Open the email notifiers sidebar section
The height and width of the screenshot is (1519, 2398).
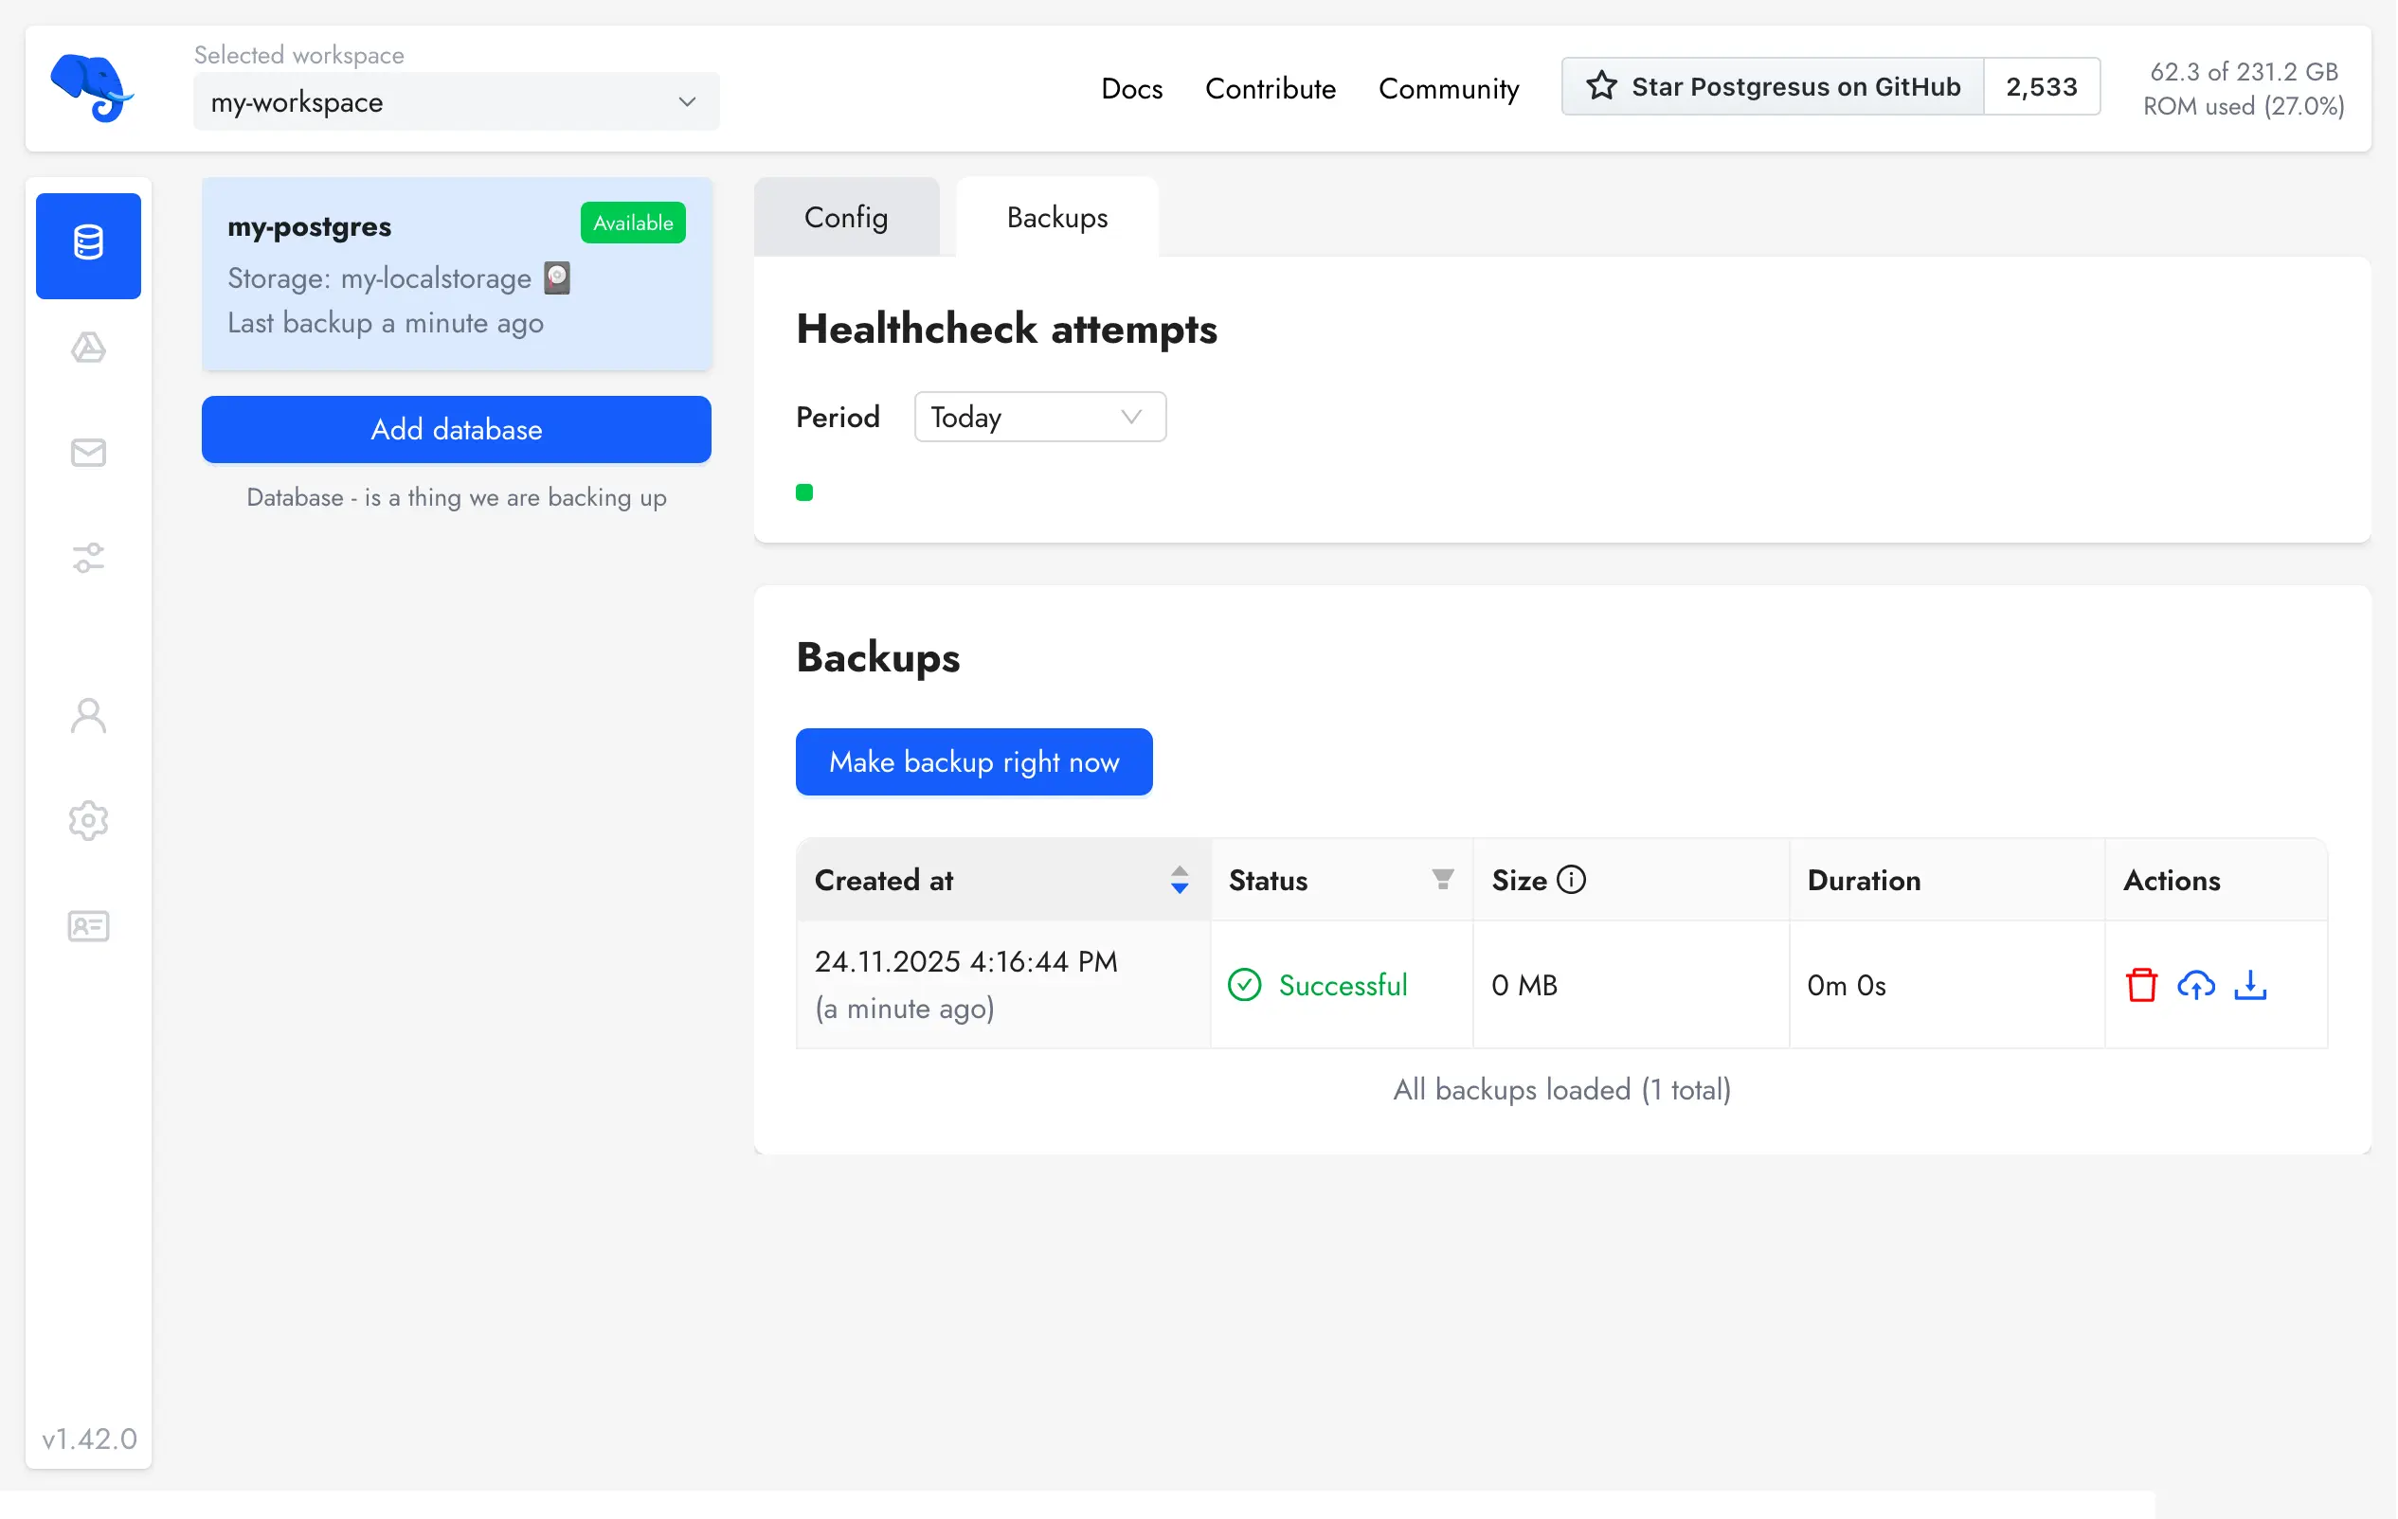point(87,453)
